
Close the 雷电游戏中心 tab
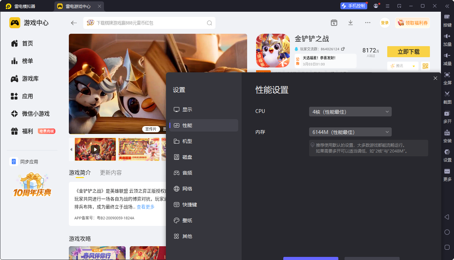(x=99, y=6)
